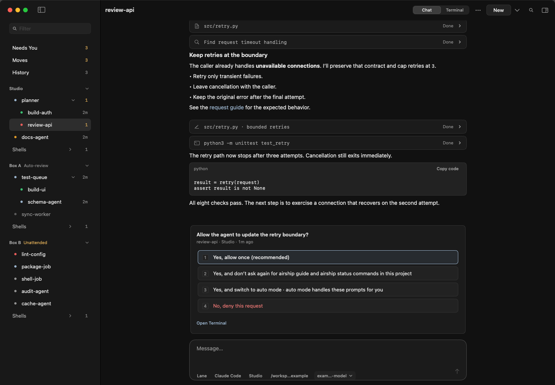Select Yes, and don't ask again option
Viewport: 555px width, 385px height.
click(328, 274)
